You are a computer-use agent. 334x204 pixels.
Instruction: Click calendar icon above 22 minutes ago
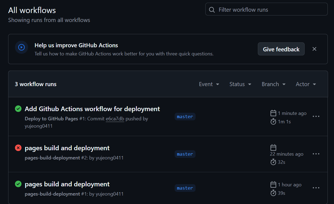point(273,147)
